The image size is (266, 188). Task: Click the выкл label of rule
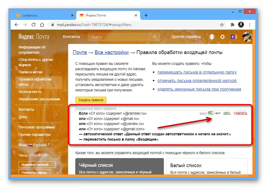[x=203, y=113]
